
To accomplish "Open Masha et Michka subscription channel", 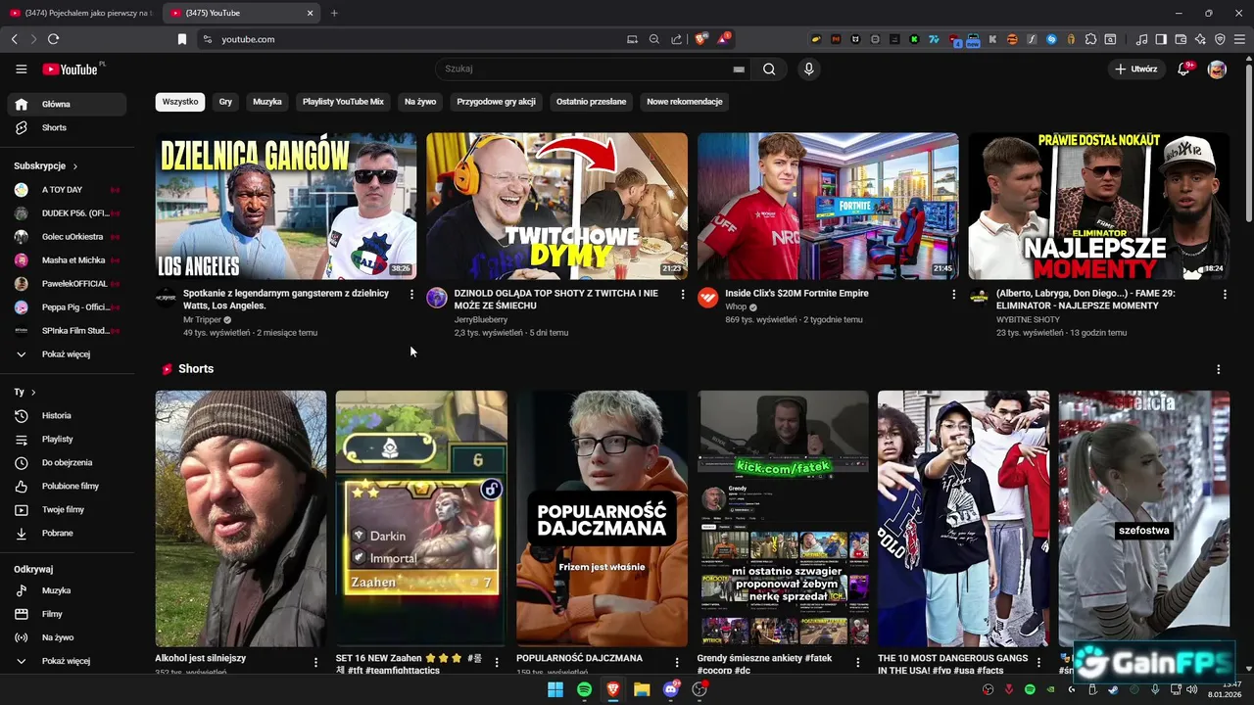I will [x=67, y=260].
